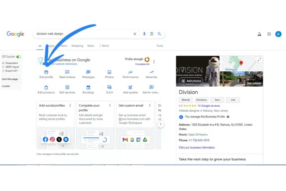Open SEOquake SERP report option

10,67
